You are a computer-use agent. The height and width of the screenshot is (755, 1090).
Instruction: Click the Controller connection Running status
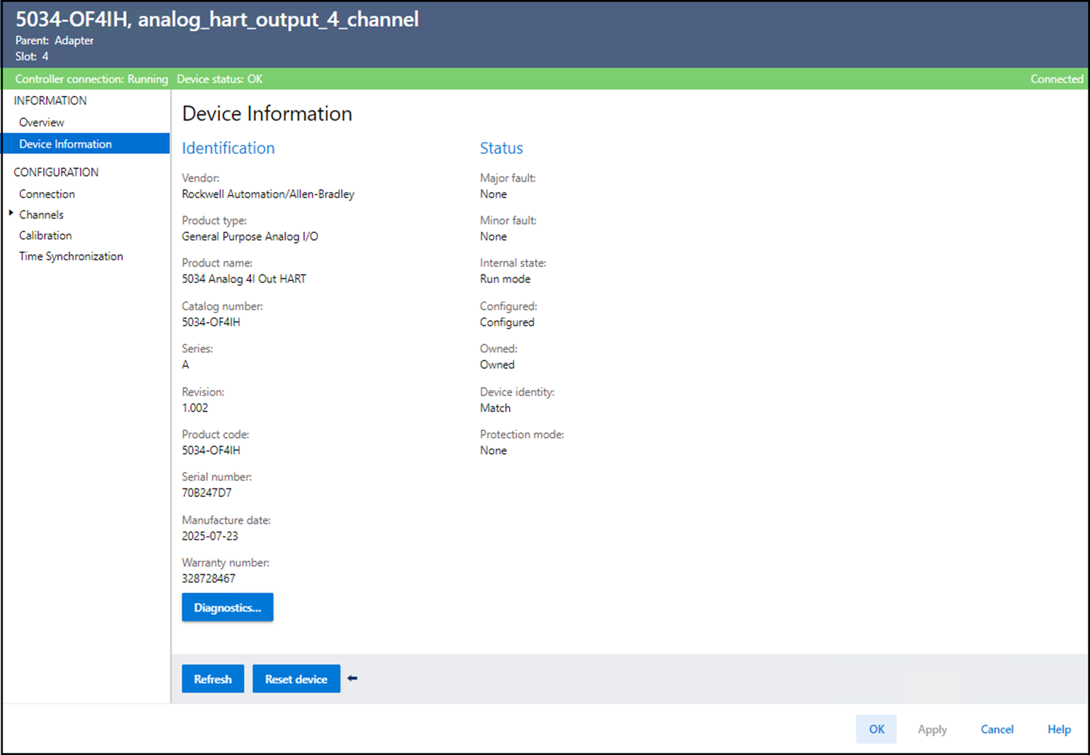[91, 79]
